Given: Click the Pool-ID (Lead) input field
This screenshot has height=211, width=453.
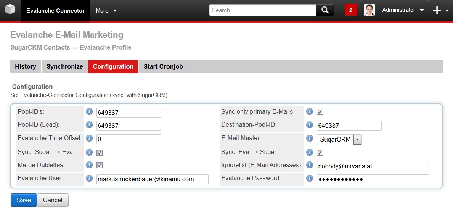Looking at the screenshot, I should [x=129, y=126].
